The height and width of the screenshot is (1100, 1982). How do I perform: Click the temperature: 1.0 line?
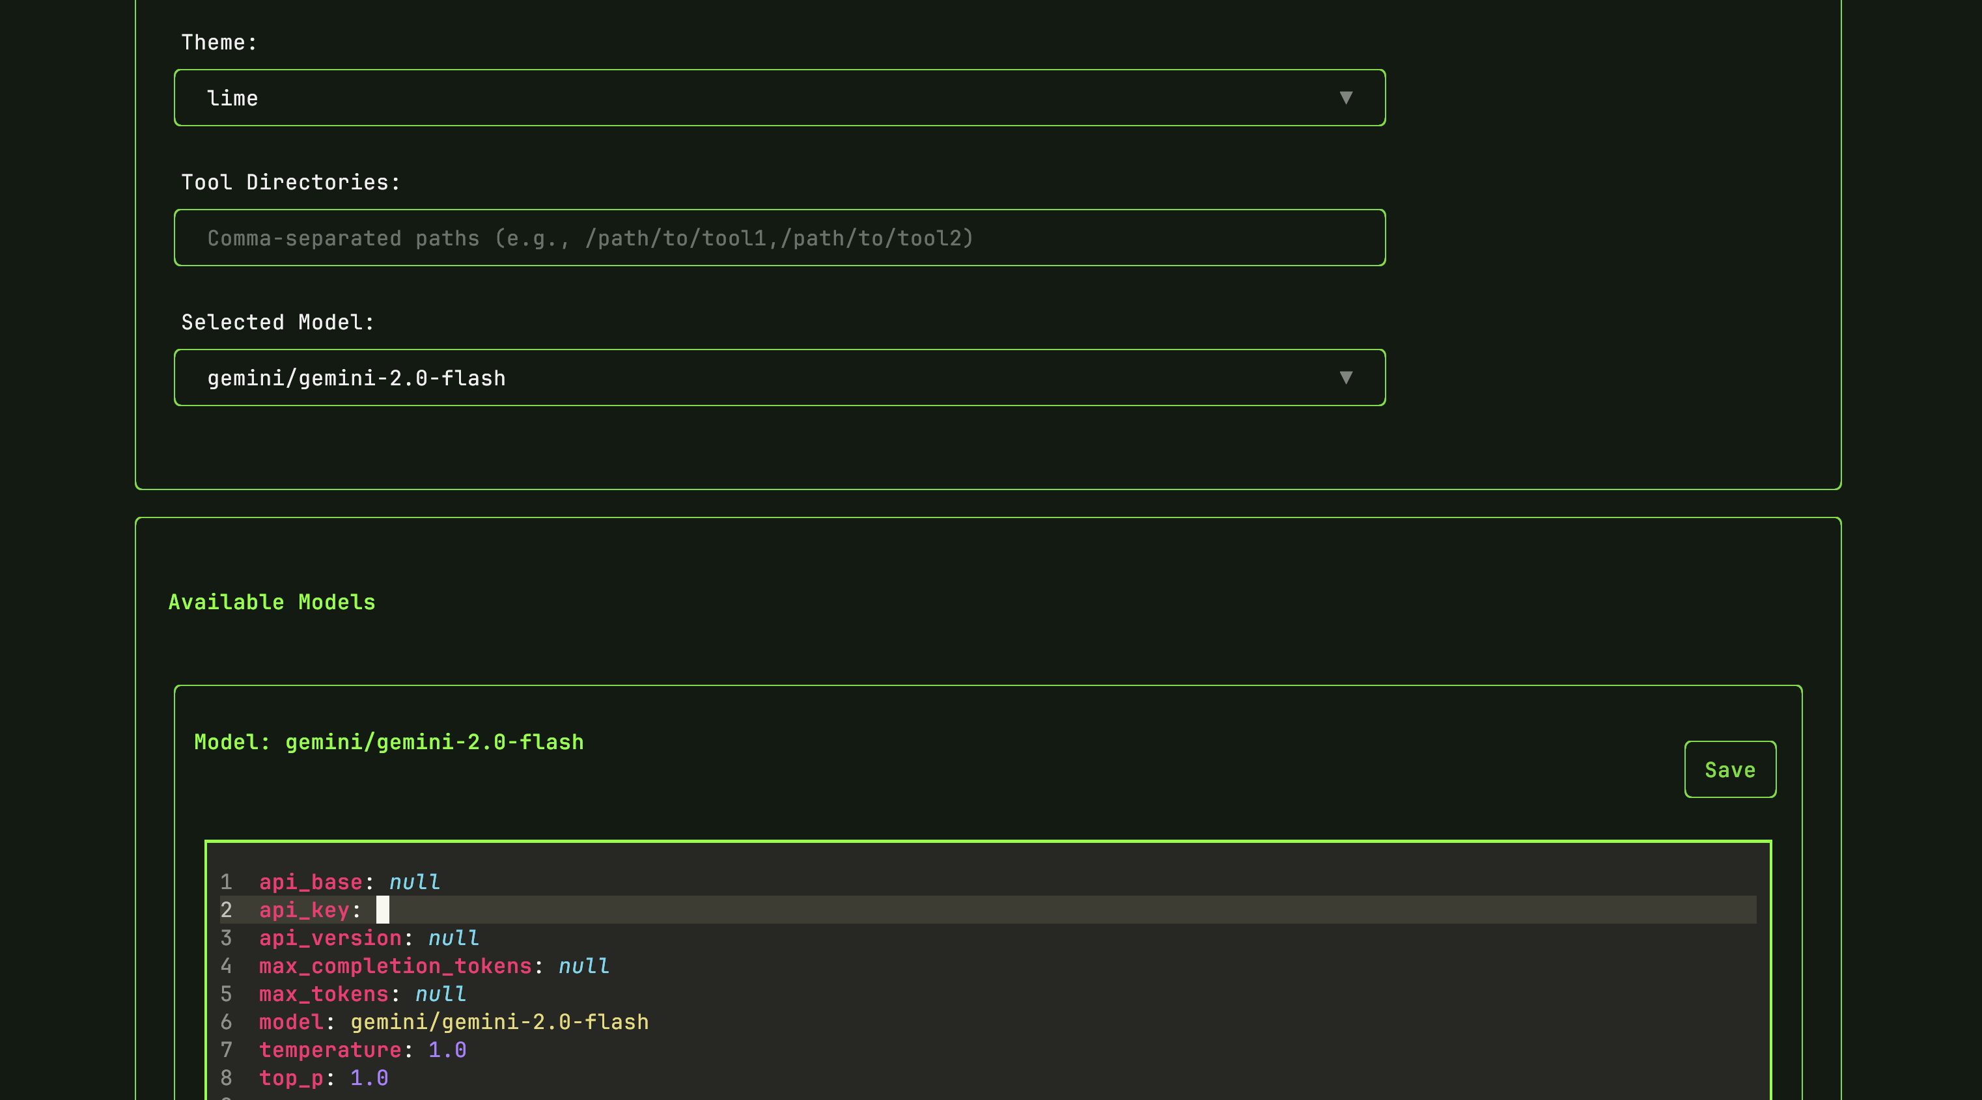pyautogui.click(x=988, y=1049)
